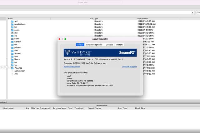This screenshot has height=133, width=200.
Task: Click the Destination column header
Action: click(x=14, y=108)
